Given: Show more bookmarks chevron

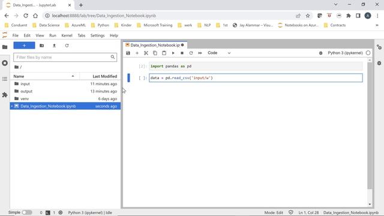Looking at the screenshot, I should pyautogui.click(x=377, y=25).
